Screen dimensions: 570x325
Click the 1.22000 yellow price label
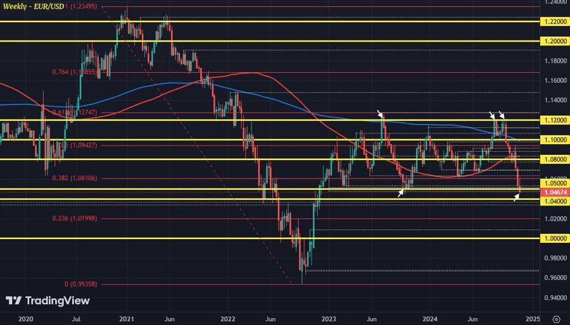pos(555,21)
